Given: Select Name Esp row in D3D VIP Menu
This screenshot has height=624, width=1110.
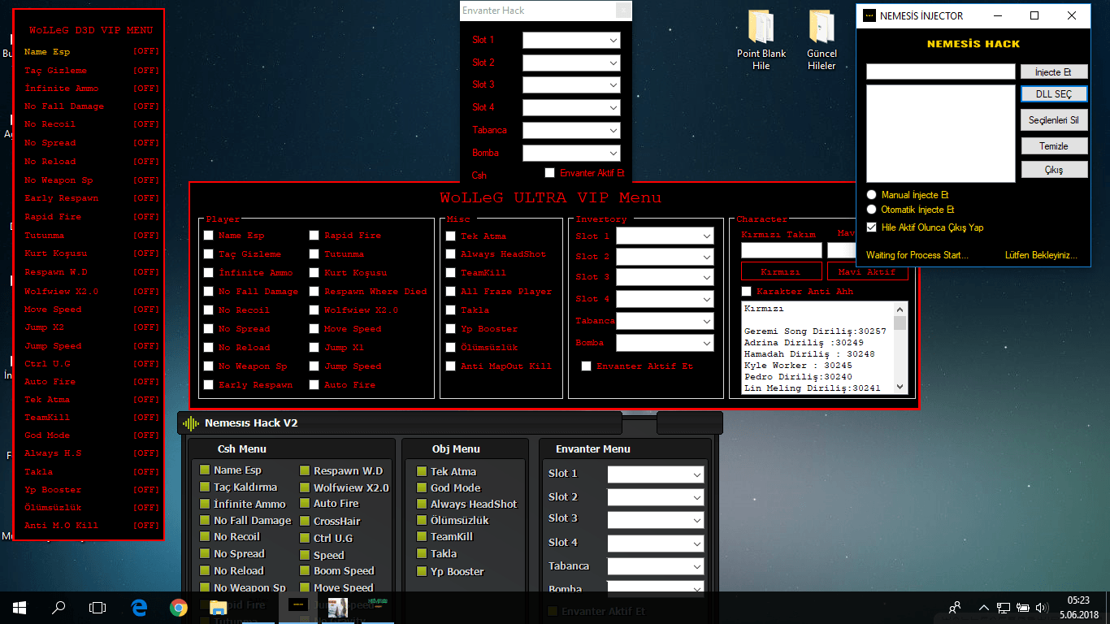Looking at the screenshot, I should (x=91, y=51).
